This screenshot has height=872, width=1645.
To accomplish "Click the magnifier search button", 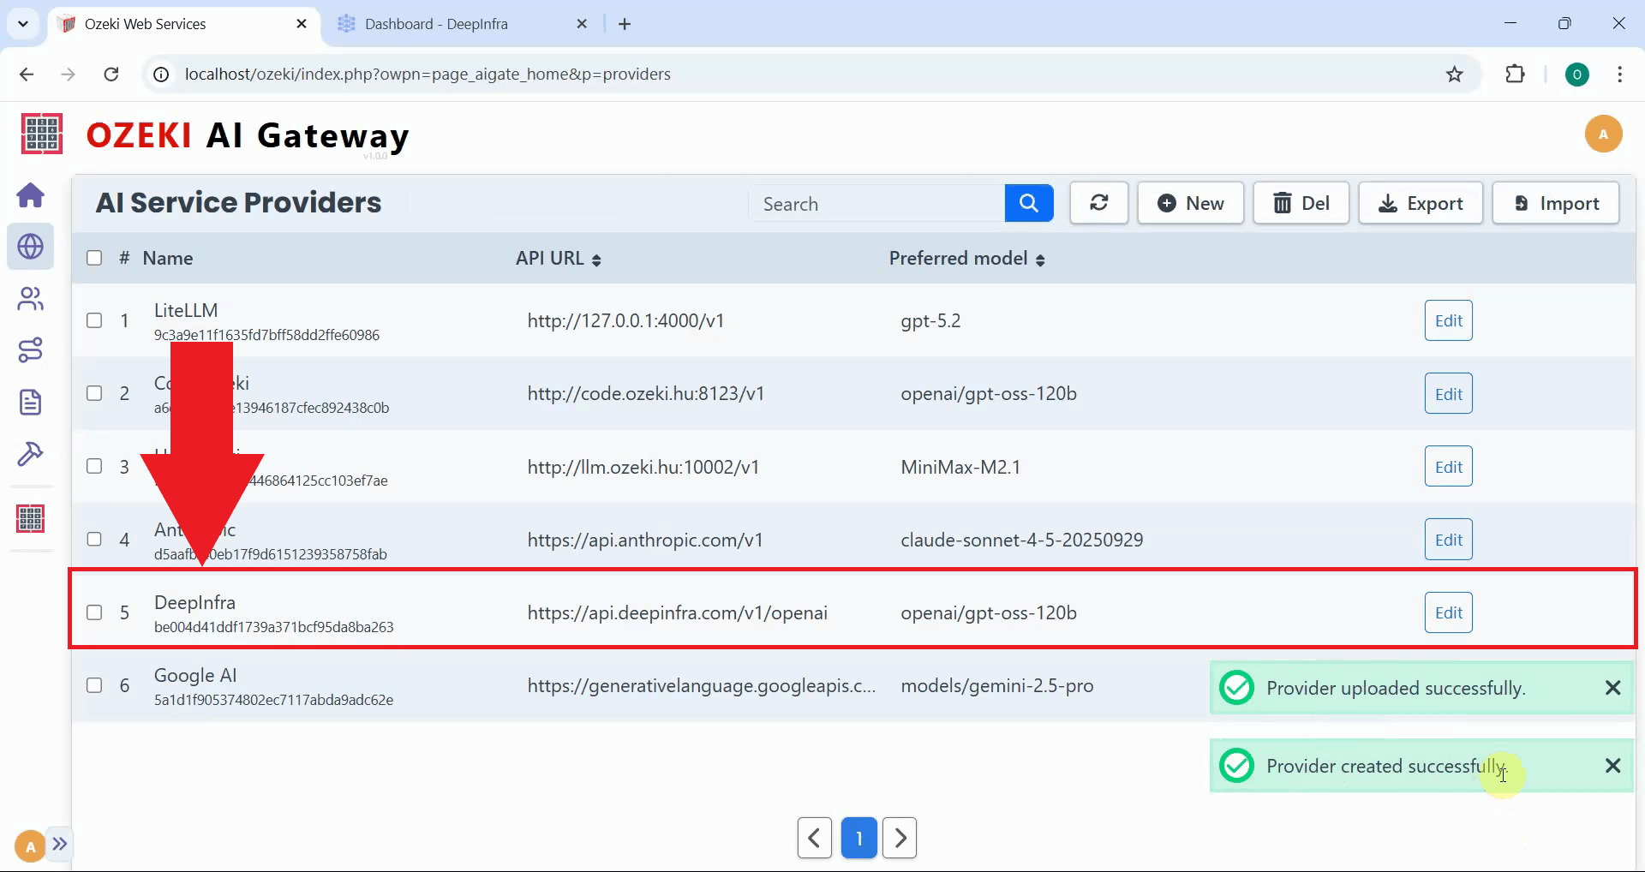I will pos(1028,204).
